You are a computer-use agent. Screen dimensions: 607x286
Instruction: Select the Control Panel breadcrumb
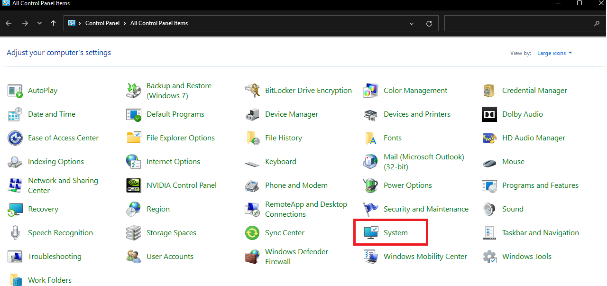102,23
